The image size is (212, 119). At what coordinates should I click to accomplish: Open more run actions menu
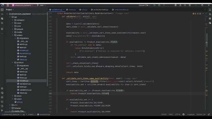click(164, 5)
